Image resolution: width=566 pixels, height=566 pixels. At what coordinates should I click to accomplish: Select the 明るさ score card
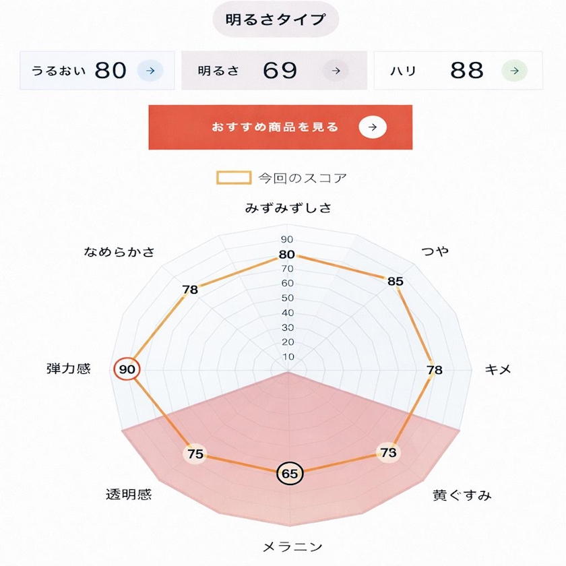[274, 70]
